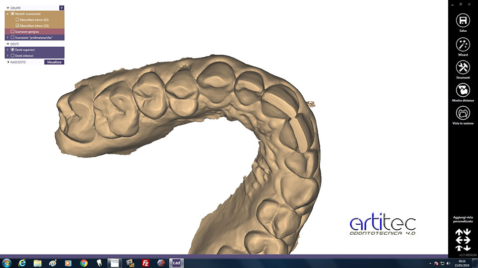
Task: Expand the Denti superiori group
Action: click(7, 50)
